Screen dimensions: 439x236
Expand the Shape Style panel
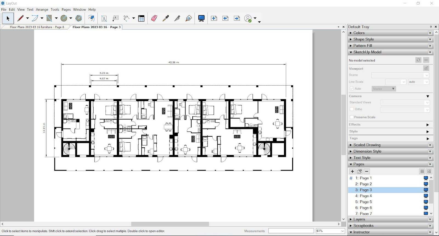[351, 39]
